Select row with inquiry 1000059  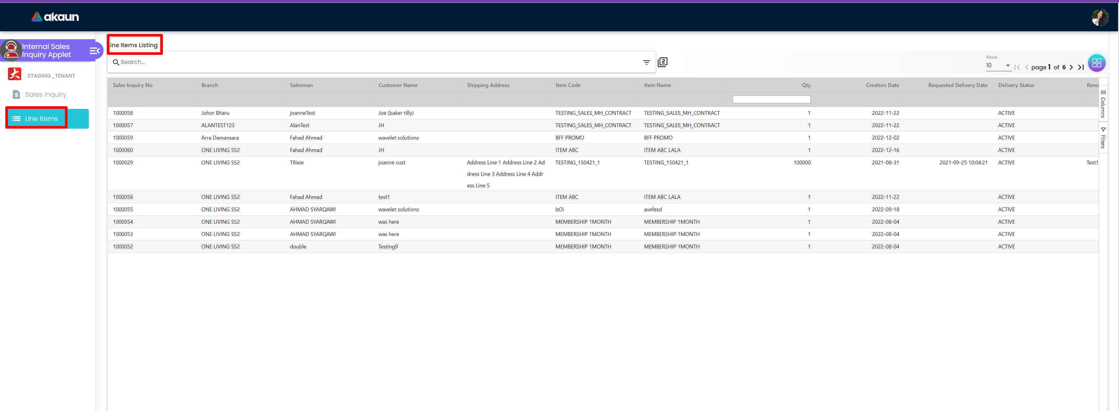(x=123, y=138)
